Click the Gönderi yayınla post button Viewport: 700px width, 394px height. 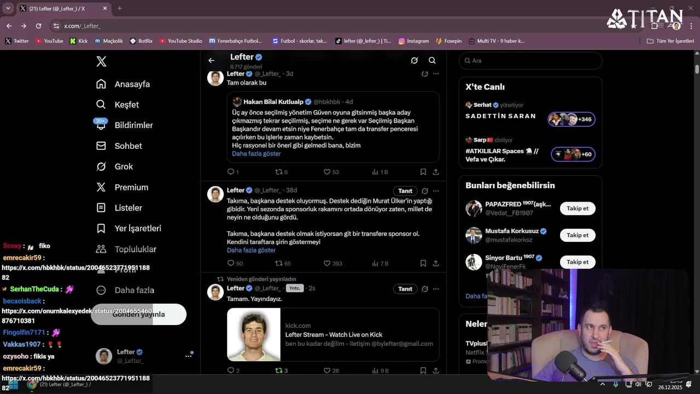click(138, 314)
